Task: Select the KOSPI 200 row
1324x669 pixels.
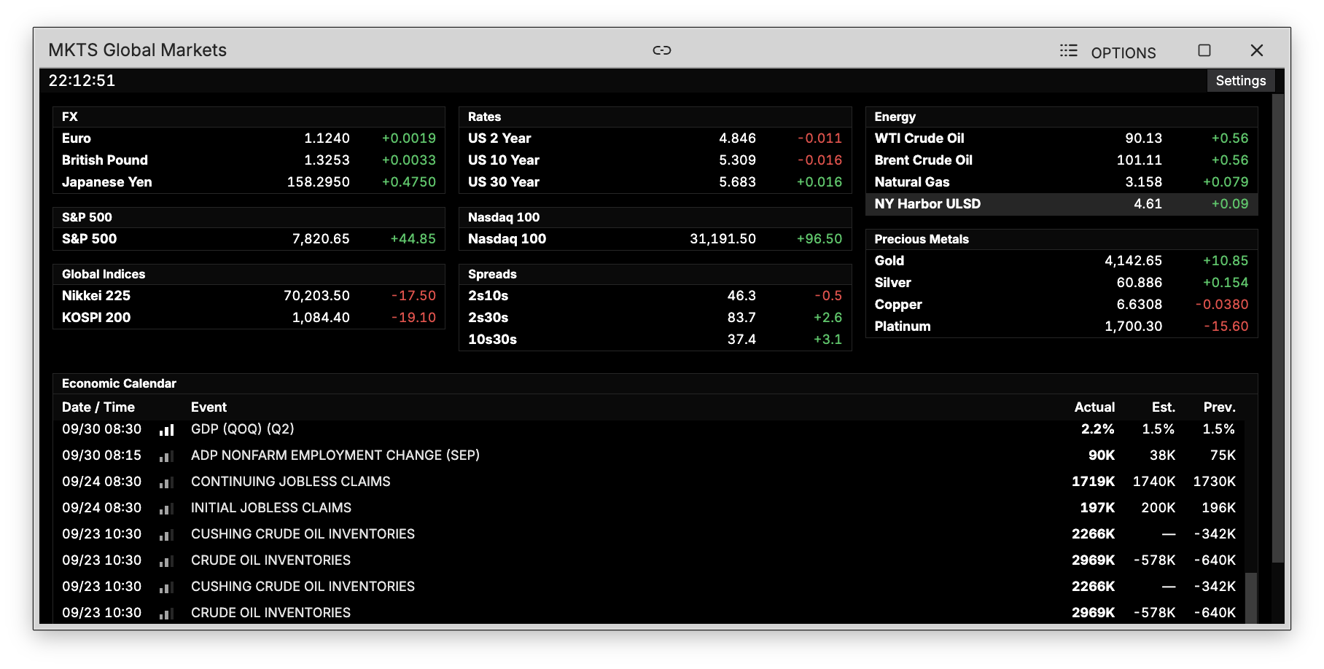Action: click(x=249, y=318)
